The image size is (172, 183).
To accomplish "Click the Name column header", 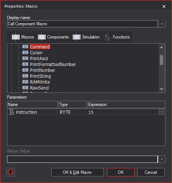I will 32,105.
